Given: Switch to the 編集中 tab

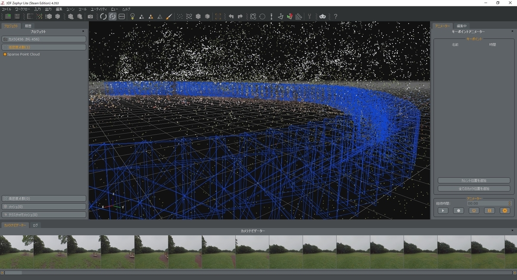Looking at the screenshot, I should click(x=461, y=26).
